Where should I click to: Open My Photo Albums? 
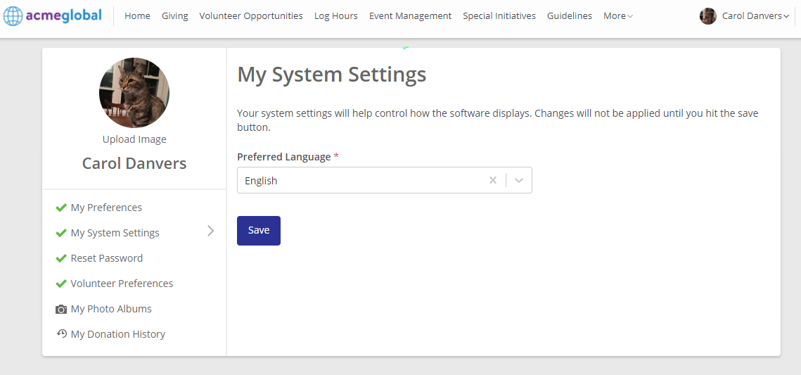pyautogui.click(x=111, y=309)
